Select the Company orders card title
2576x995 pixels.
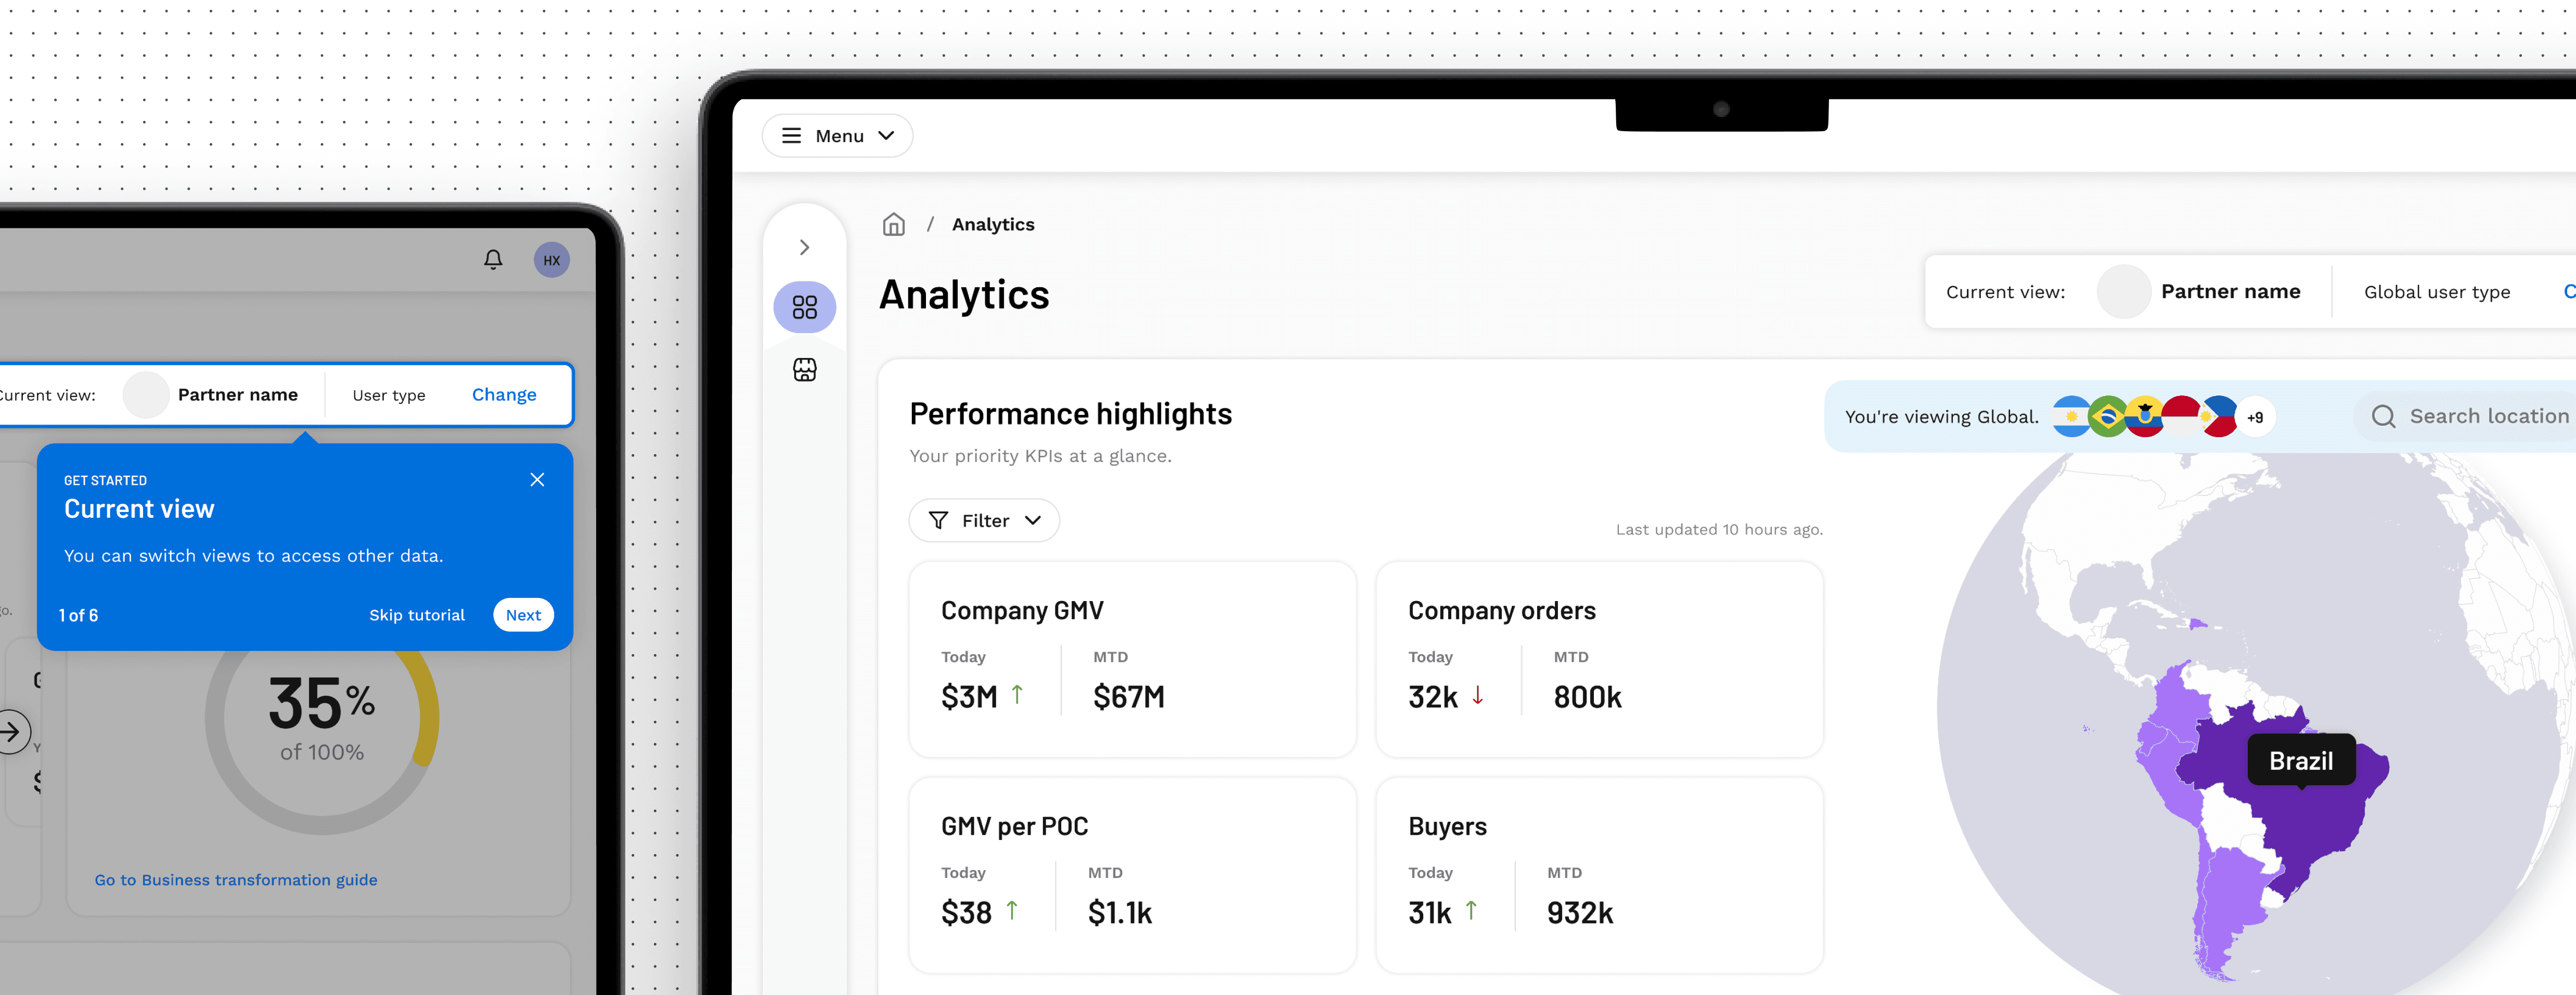tap(1502, 611)
